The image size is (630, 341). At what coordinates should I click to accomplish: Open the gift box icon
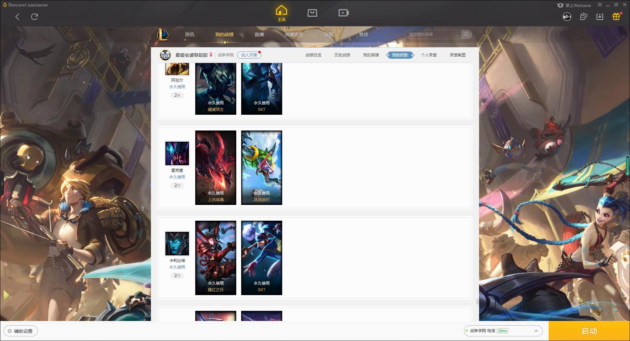(x=616, y=16)
